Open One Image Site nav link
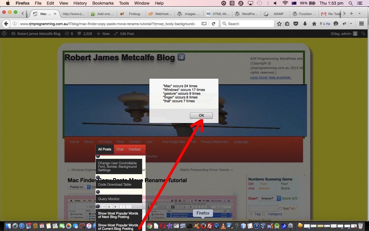Image resolution: width=369 pixels, height=231 pixels. click(173, 142)
